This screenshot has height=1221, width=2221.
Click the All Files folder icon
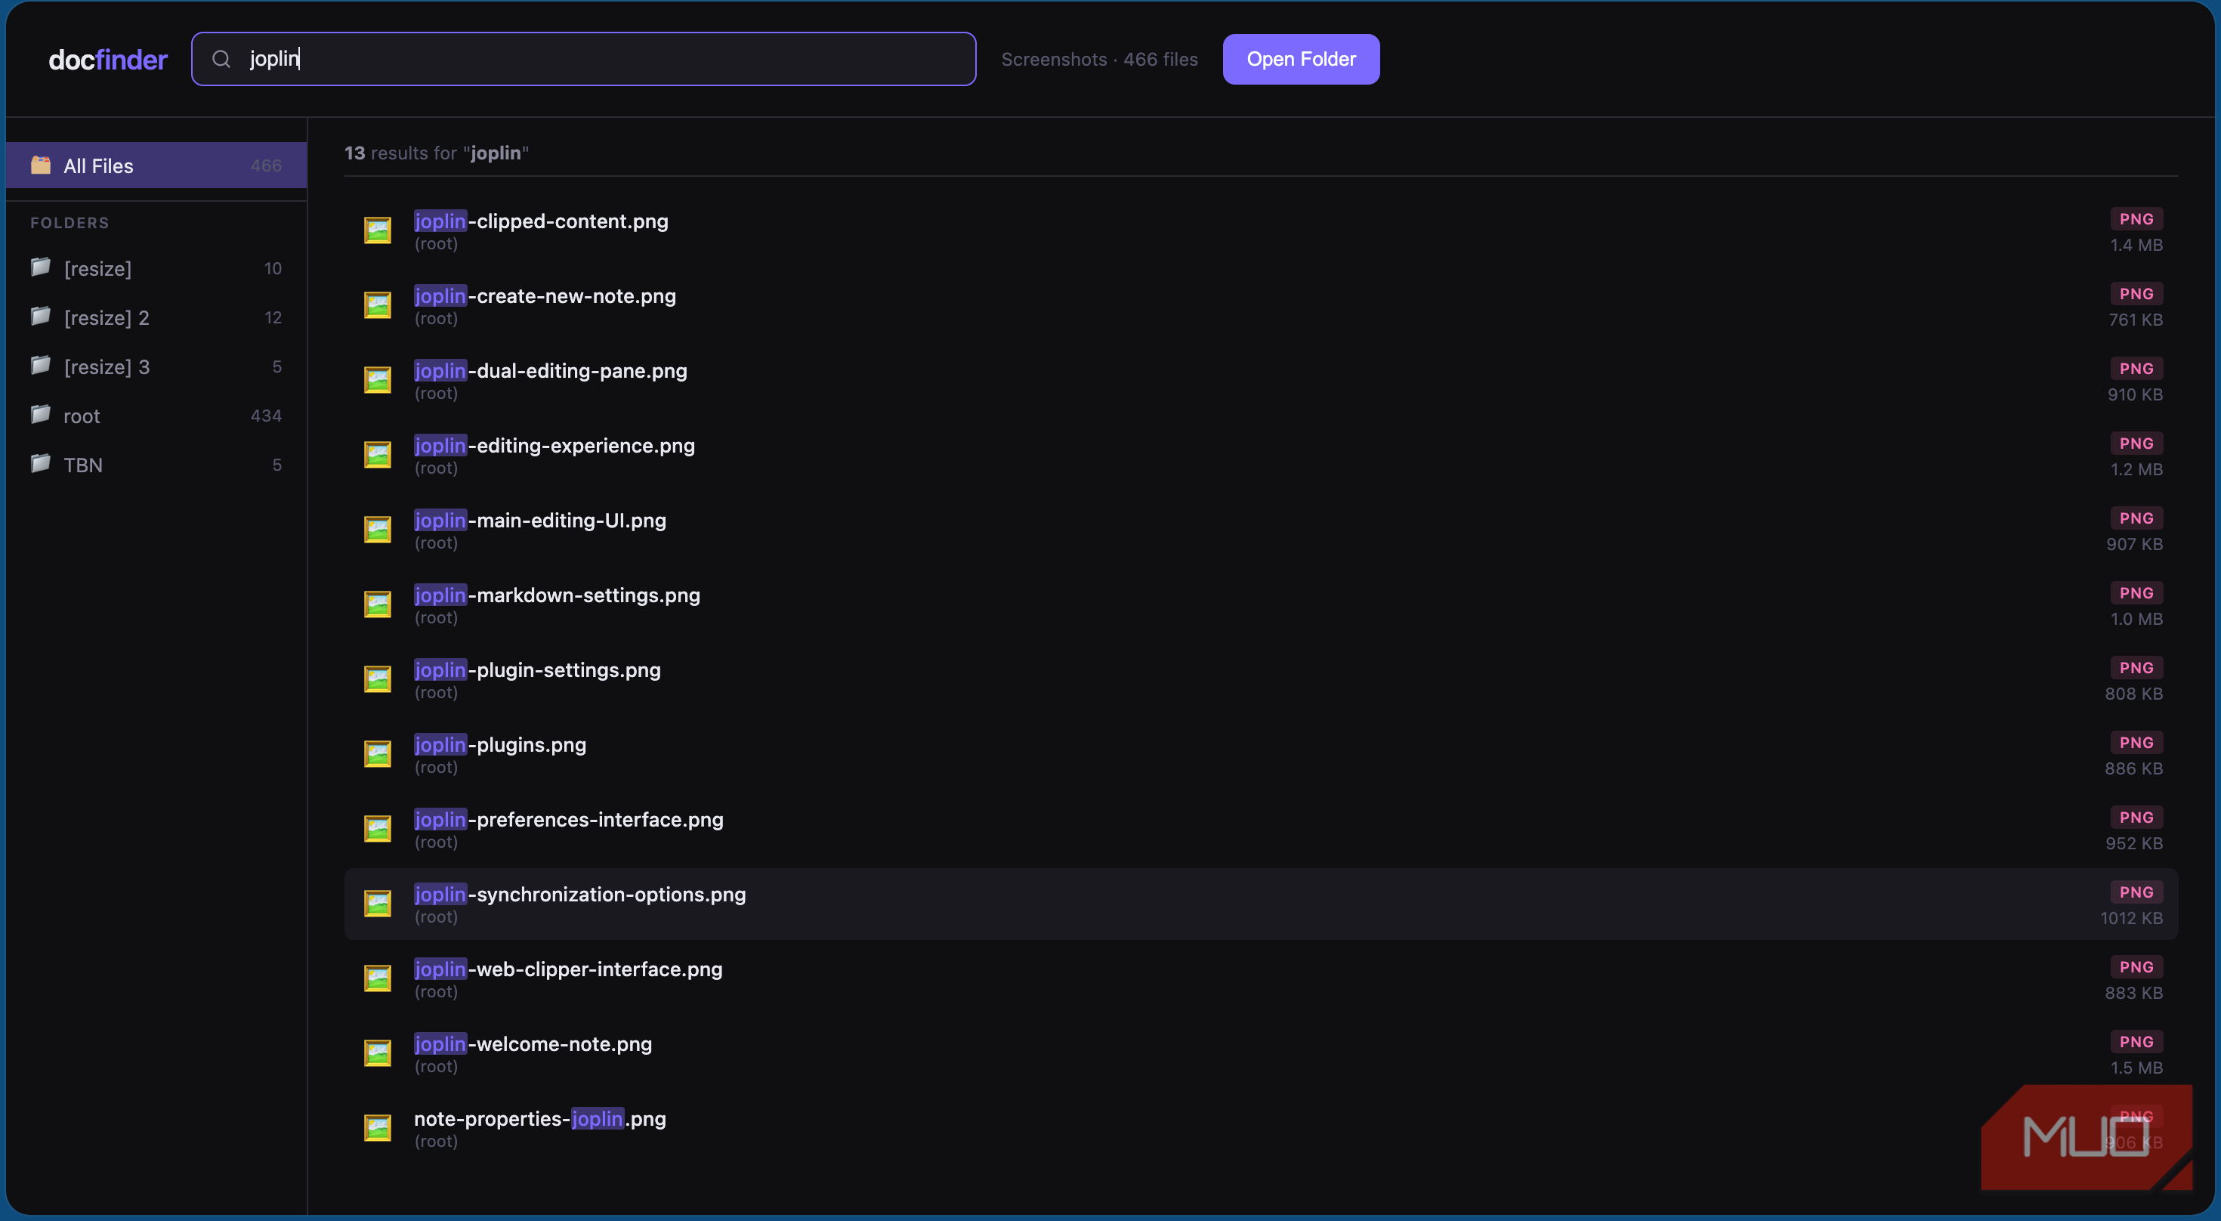(41, 165)
